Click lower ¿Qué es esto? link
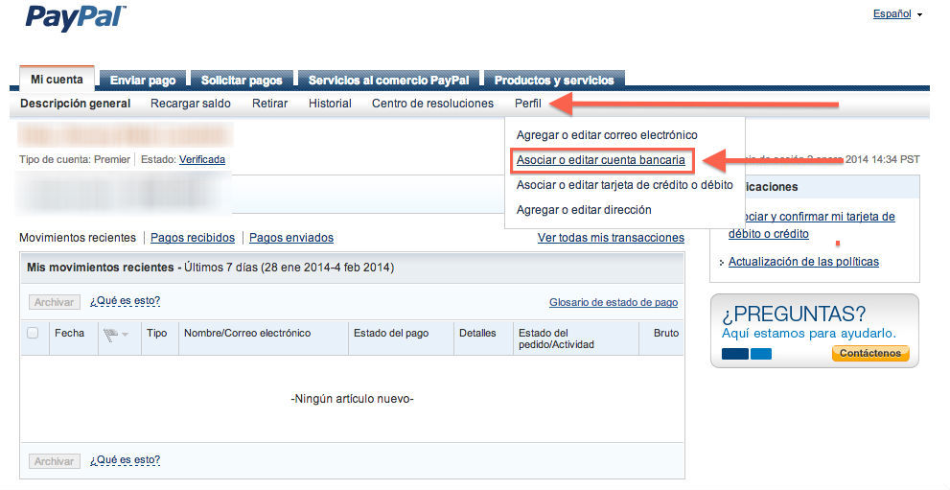This screenshot has height=490, width=950. (x=126, y=459)
